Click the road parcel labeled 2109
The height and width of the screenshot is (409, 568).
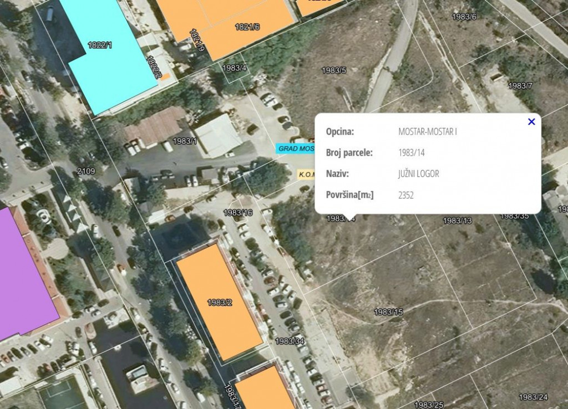86,171
